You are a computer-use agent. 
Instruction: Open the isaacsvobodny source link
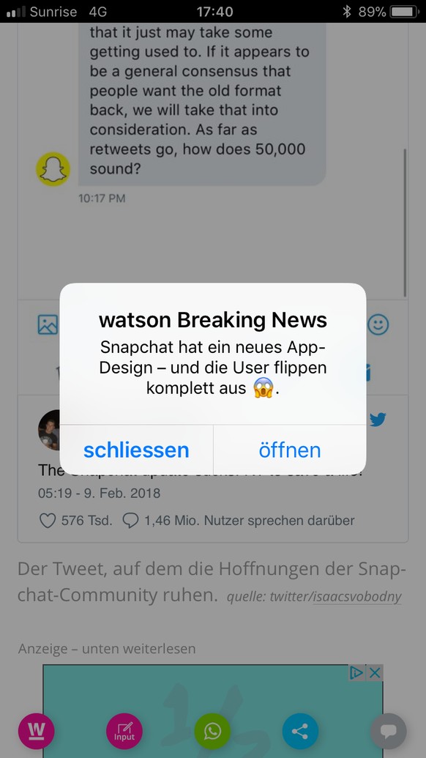pos(357,597)
